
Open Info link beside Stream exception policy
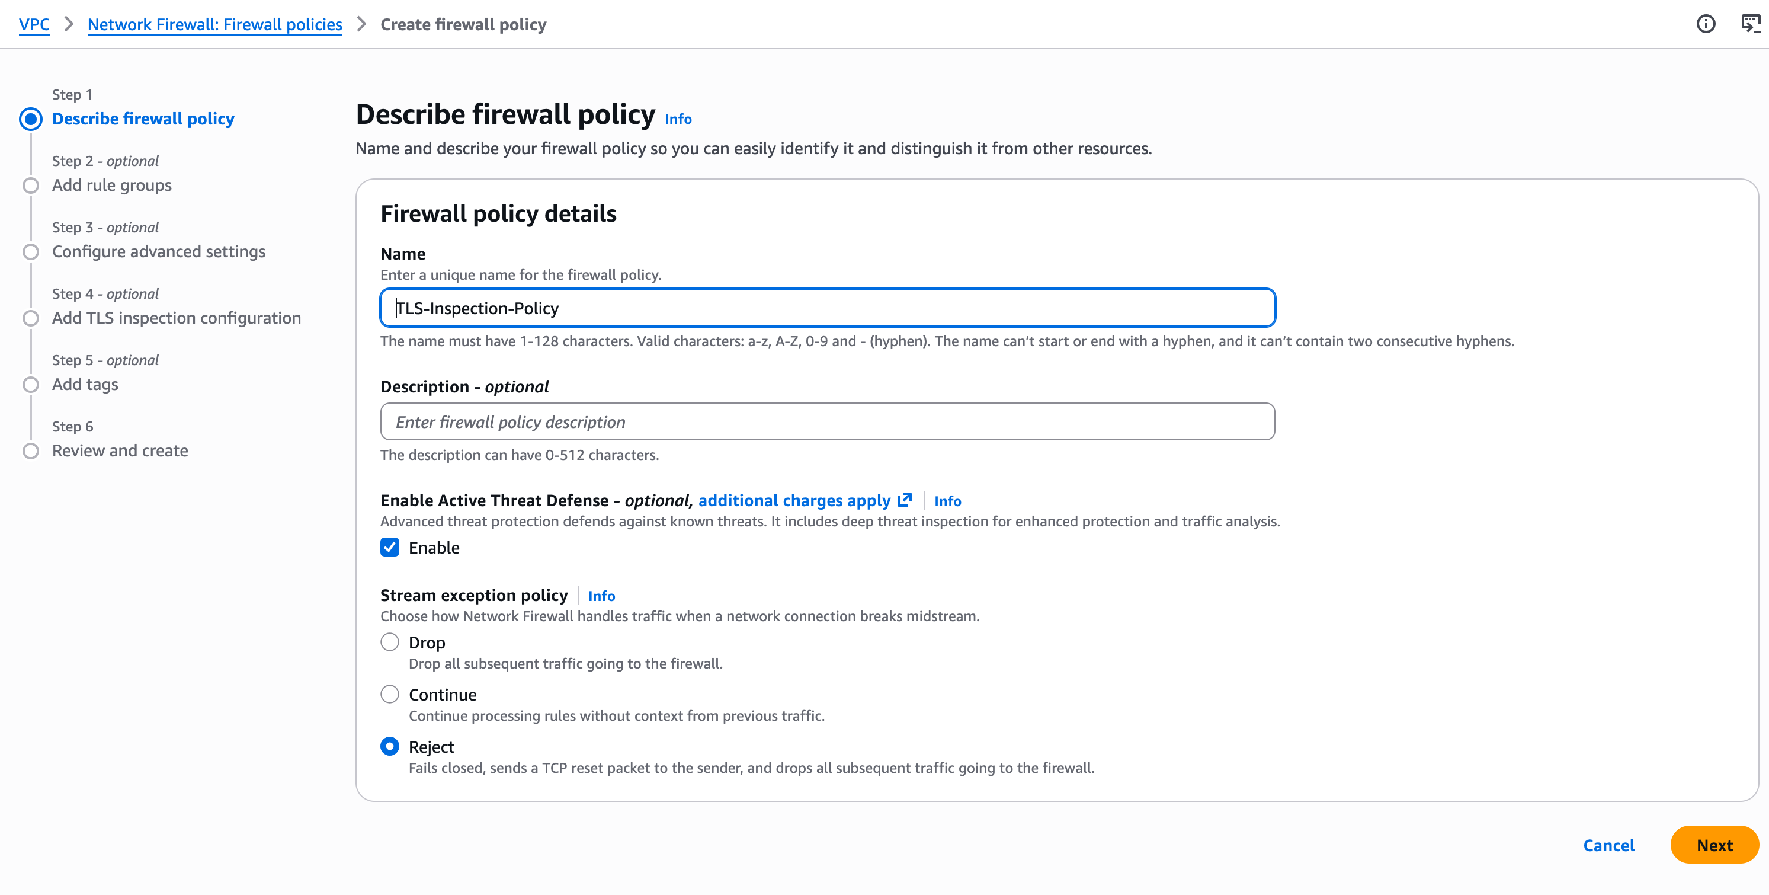coord(601,596)
